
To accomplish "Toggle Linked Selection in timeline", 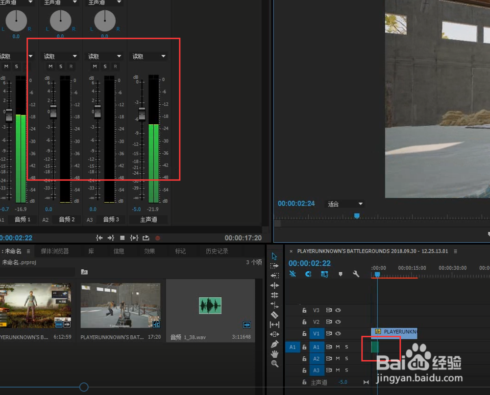I will click(x=324, y=274).
